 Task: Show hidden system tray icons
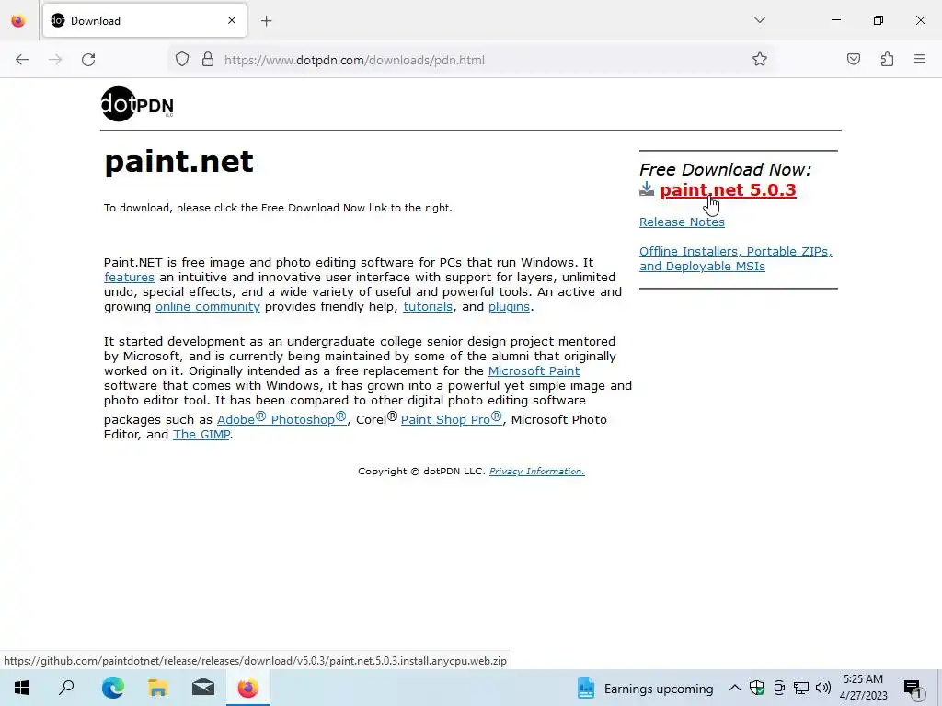point(734,688)
